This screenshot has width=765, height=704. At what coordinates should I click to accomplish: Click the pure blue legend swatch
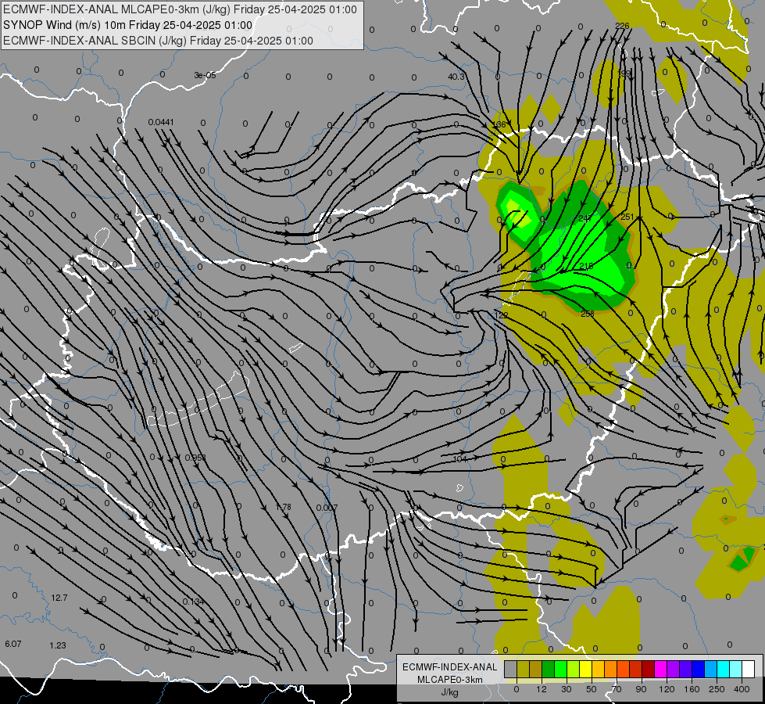(698, 669)
